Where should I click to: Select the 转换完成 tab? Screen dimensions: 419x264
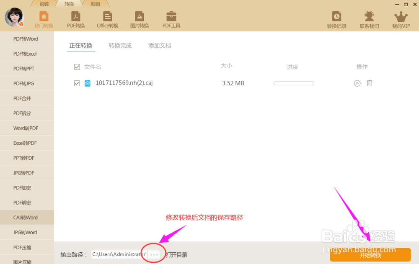click(120, 46)
